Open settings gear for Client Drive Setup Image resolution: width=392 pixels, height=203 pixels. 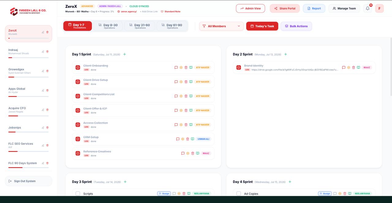click(x=181, y=82)
